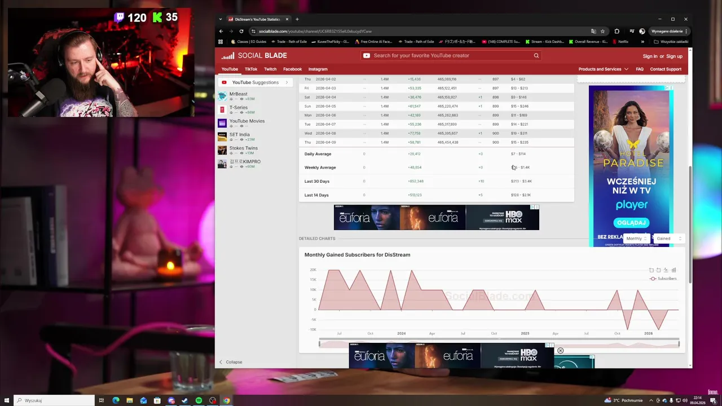Focus the YouTube creator search field

pyautogui.click(x=451, y=55)
